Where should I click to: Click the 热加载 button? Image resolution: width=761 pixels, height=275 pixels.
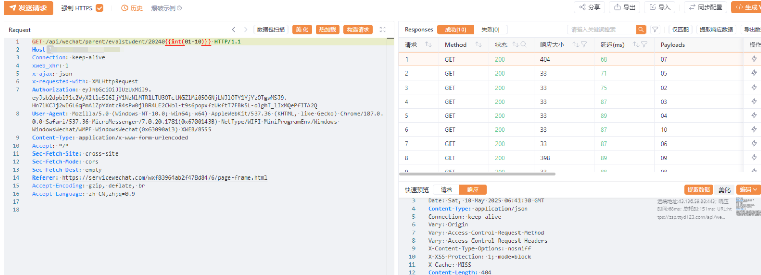click(328, 30)
